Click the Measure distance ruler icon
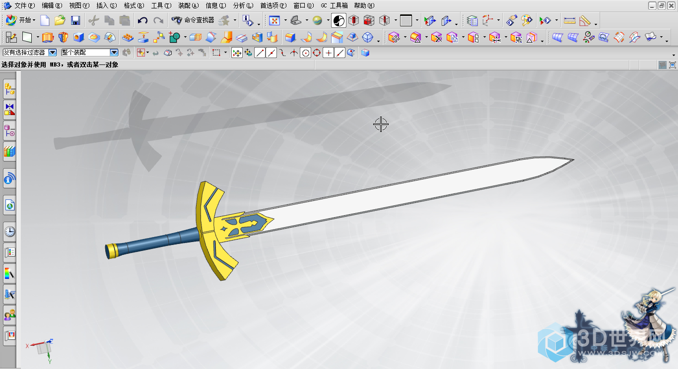 click(570, 20)
